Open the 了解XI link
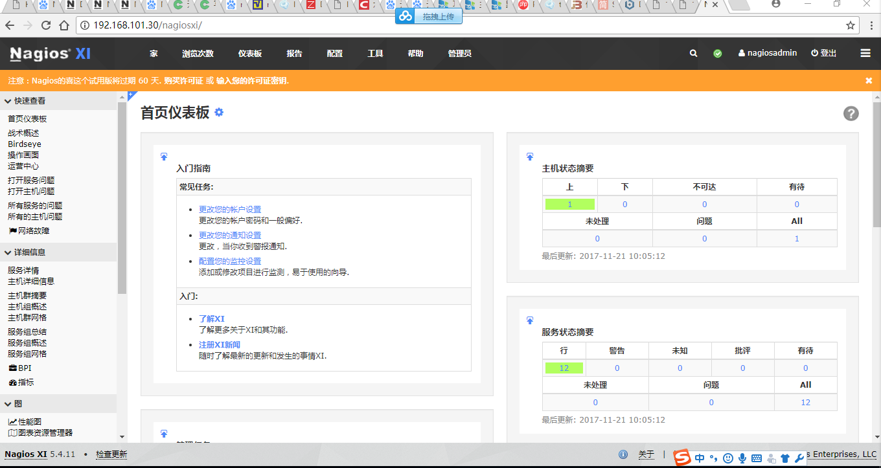This screenshot has width=881, height=468. (212, 319)
